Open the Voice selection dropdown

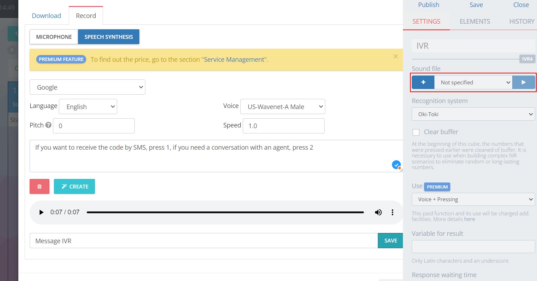(282, 106)
